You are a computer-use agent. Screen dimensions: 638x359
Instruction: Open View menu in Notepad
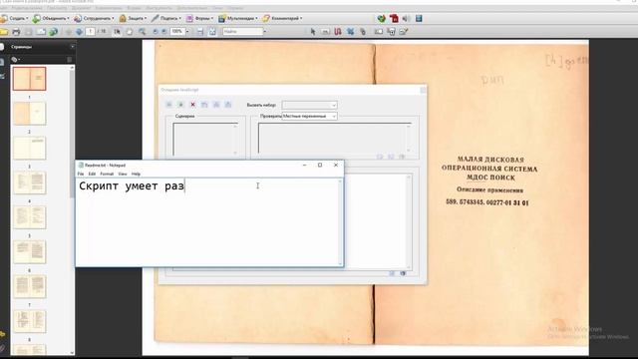tap(123, 174)
